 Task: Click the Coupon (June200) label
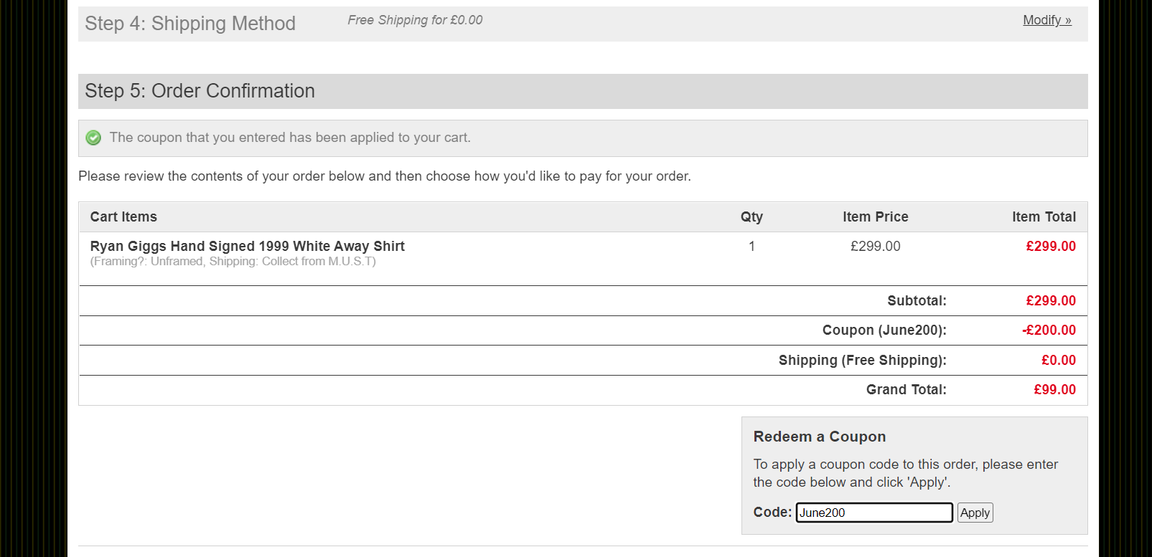[x=884, y=330]
